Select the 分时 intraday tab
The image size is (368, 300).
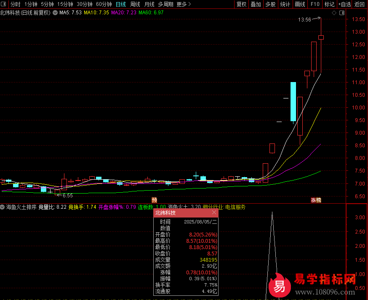point(15,4)
